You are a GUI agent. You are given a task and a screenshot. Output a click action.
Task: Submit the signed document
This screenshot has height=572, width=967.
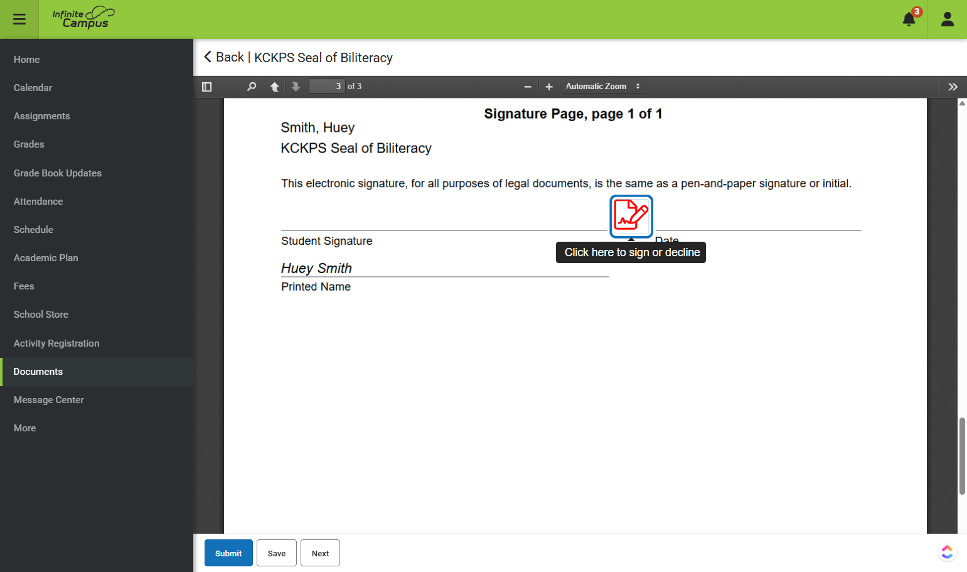[x=228, y=553]
